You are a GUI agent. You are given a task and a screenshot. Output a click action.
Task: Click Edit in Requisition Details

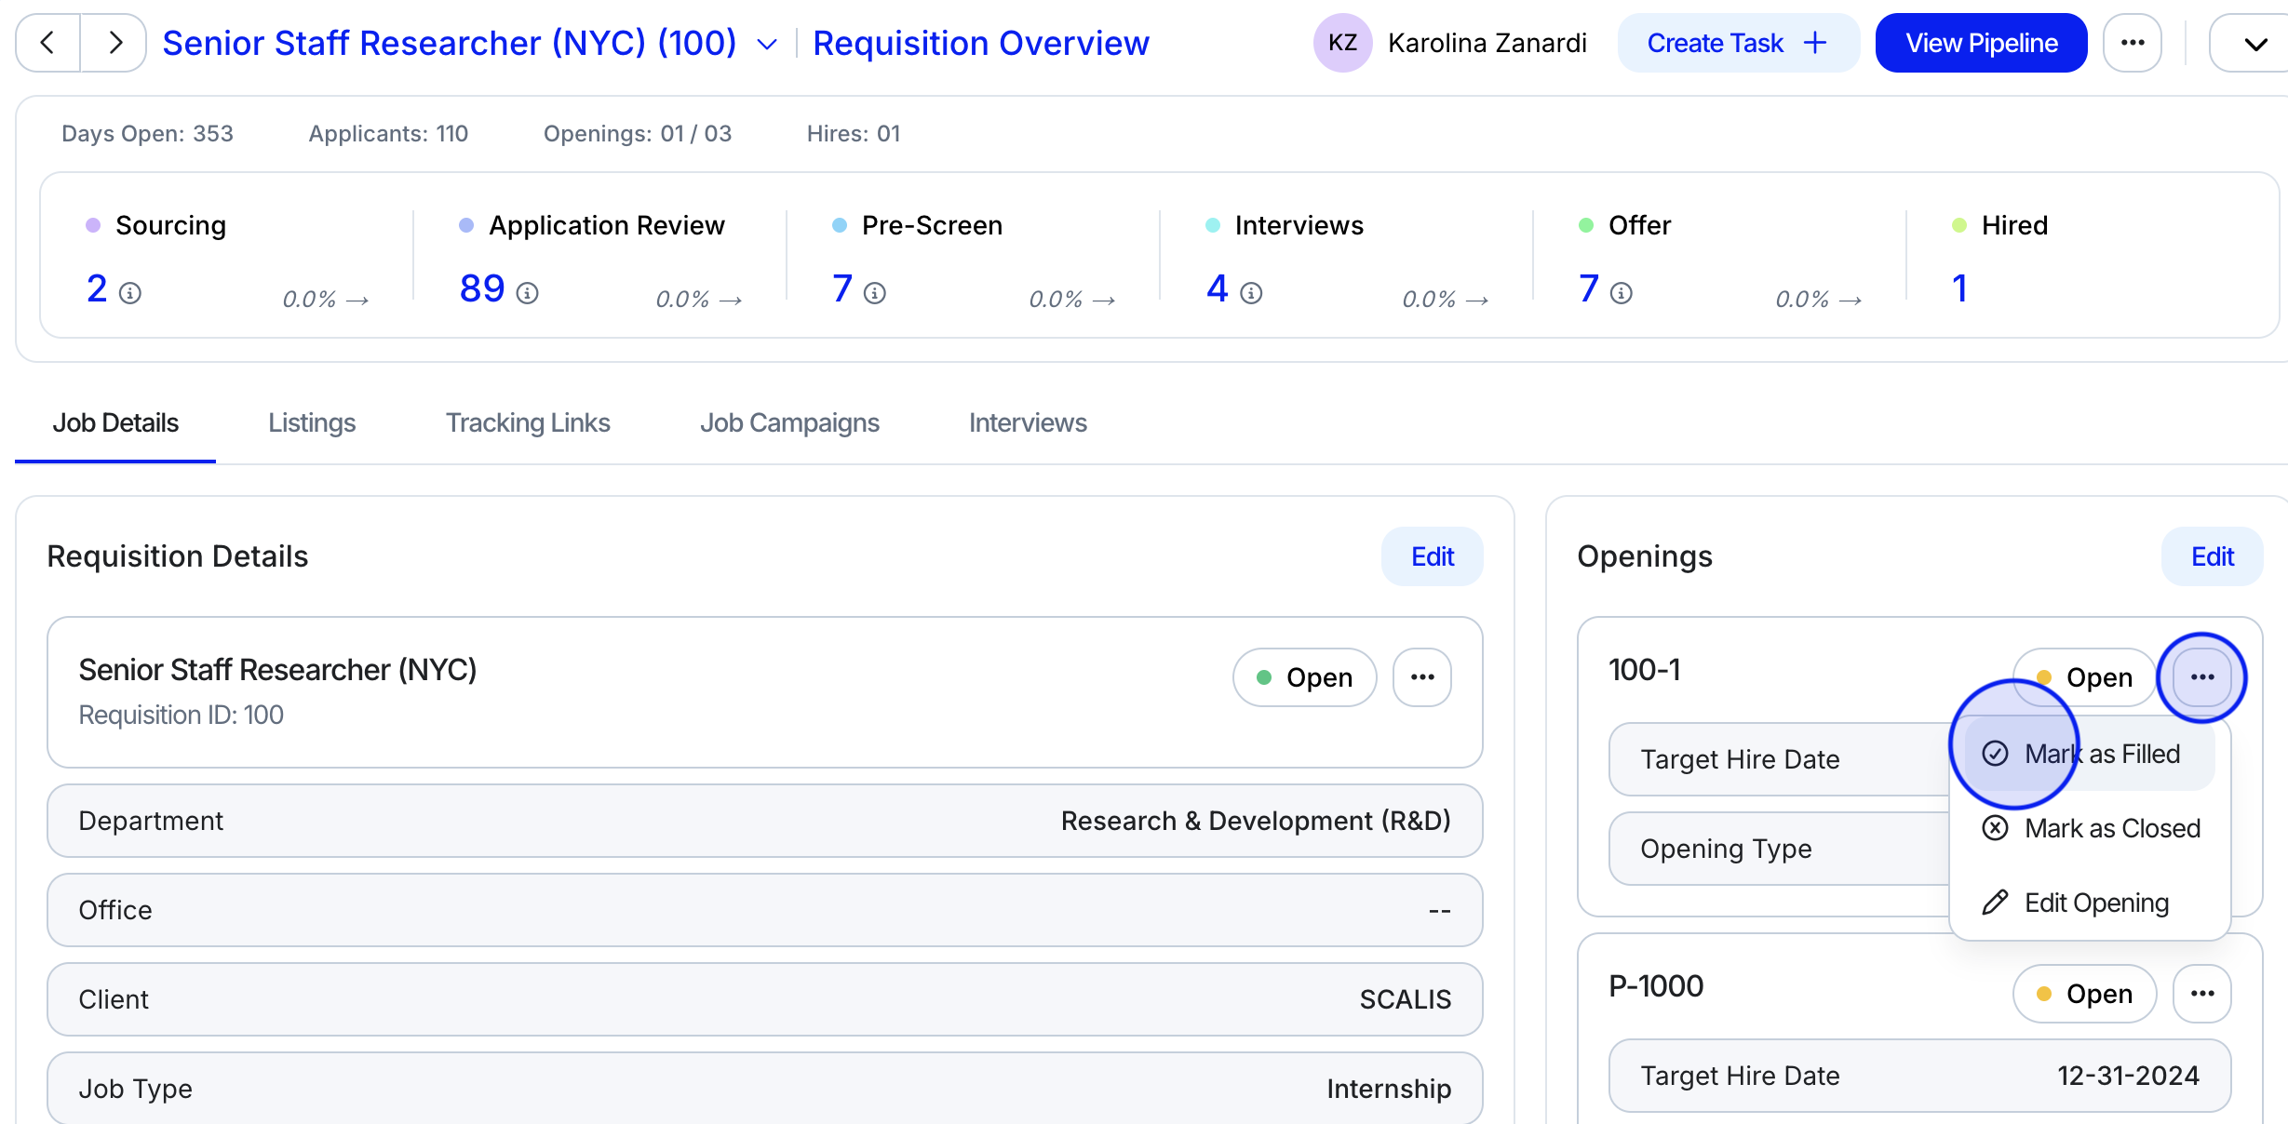[1432, 556]
